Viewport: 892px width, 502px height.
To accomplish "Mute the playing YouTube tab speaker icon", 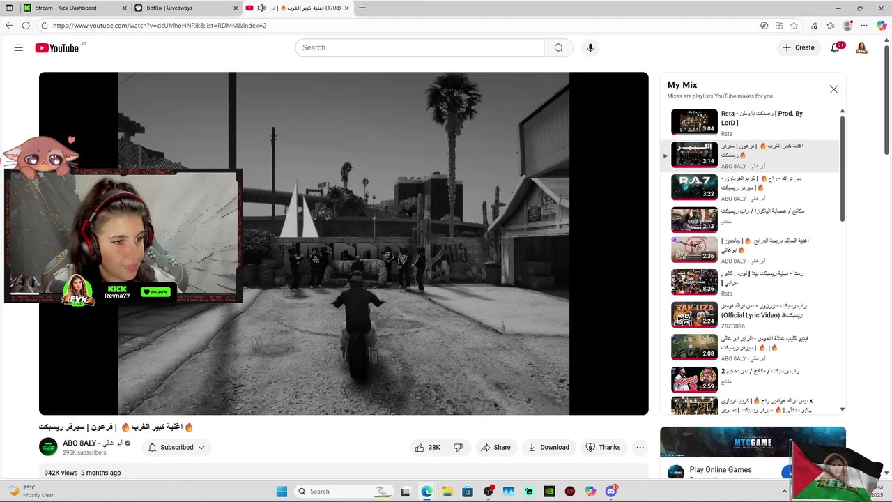I will click(x=261, y=8).
